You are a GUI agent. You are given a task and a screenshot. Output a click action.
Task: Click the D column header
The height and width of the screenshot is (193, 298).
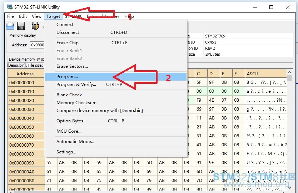coord(214,73)
